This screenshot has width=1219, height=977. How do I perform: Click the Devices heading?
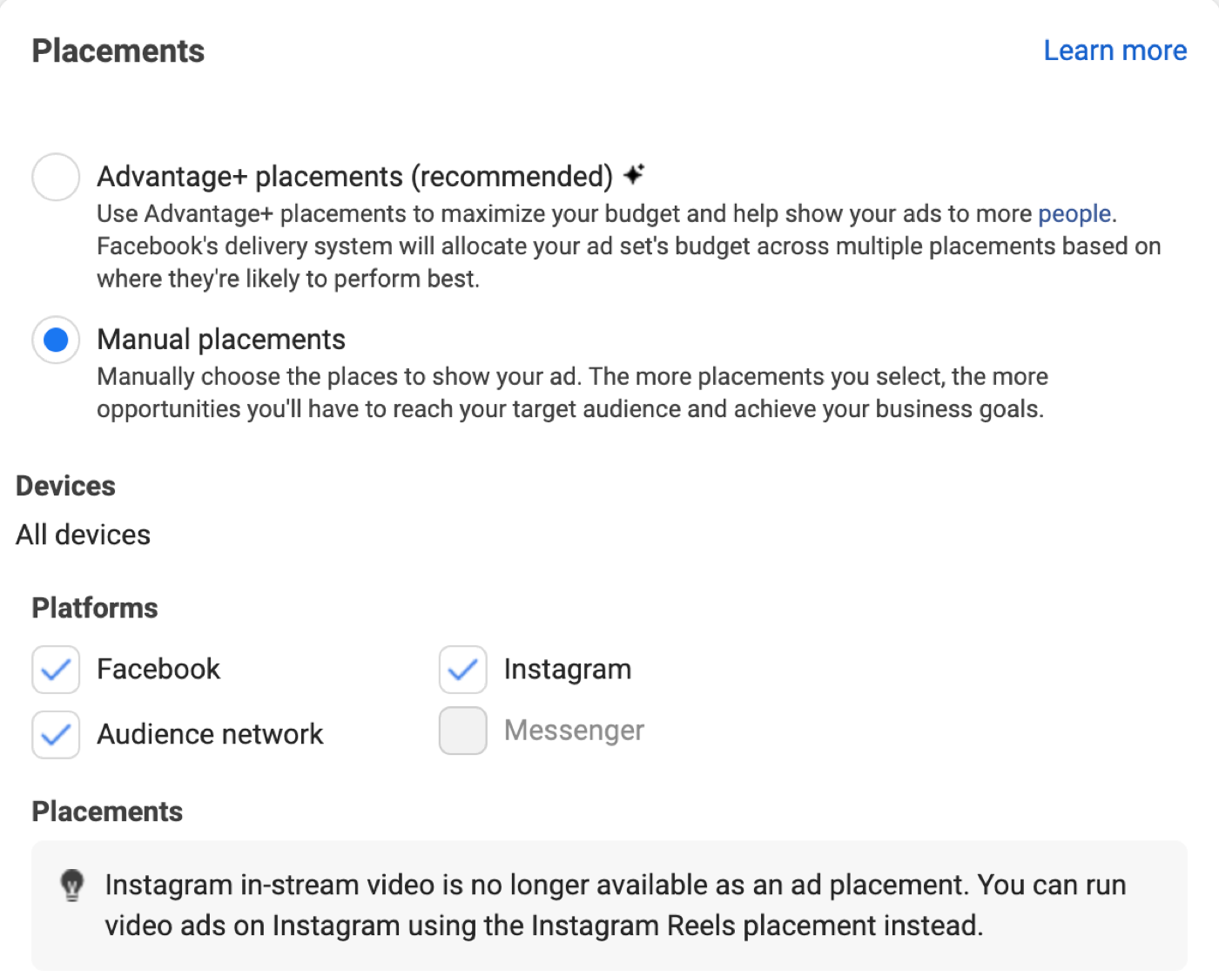[65, 486]
